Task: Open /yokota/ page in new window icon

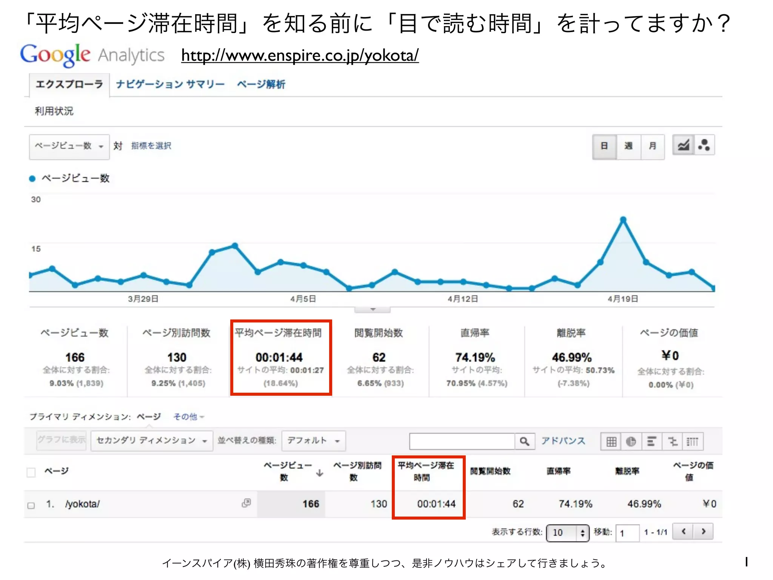Action: point(246,503)
